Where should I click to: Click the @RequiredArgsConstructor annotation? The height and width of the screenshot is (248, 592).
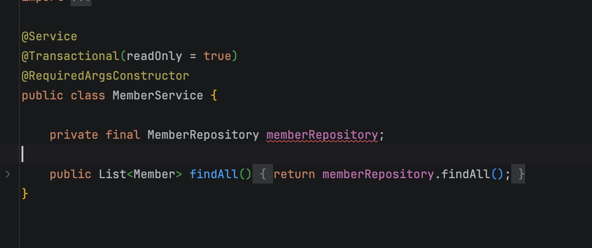(x=105, y=76)
